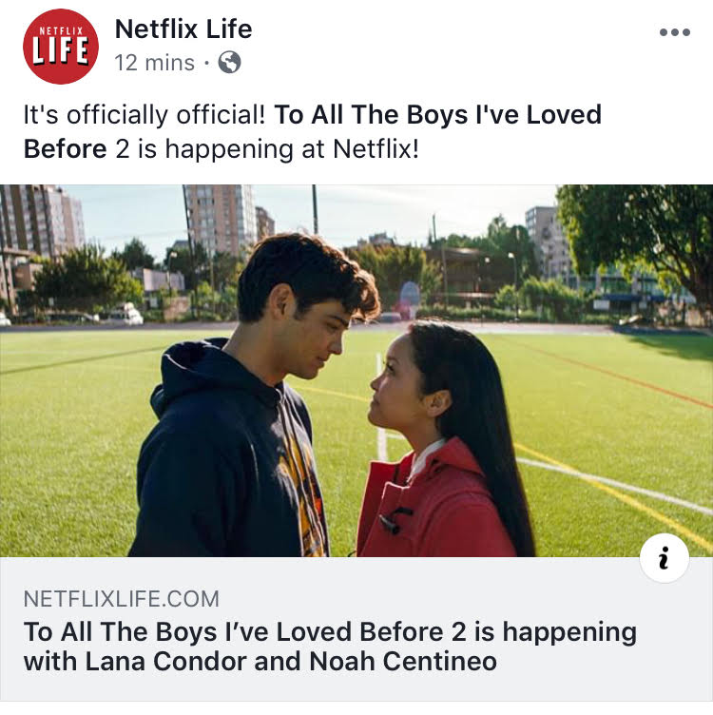
Task: Click the white 'LIFE' lettering in the logo
Action: point(61,50)
